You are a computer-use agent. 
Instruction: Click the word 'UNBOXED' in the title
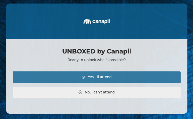(x=79, y=51)
